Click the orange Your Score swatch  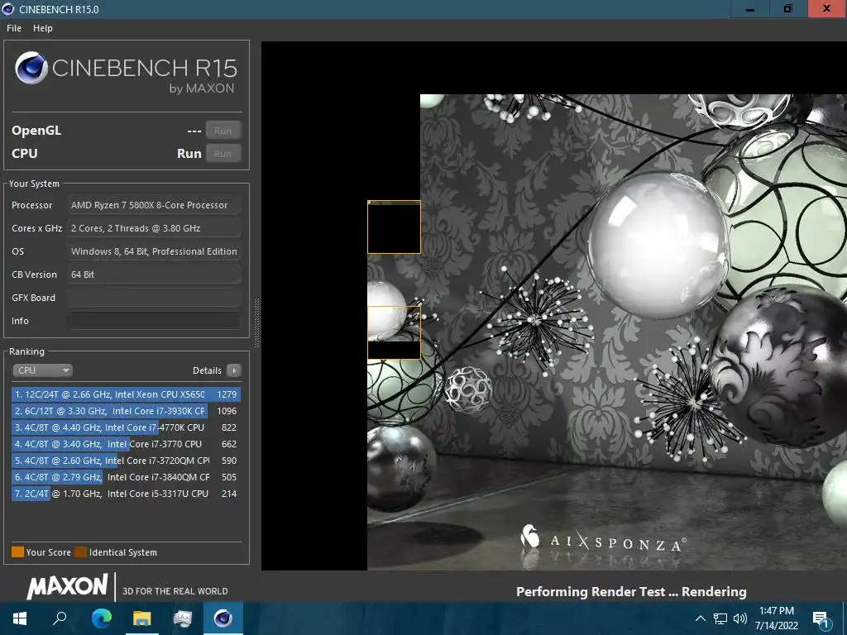(x=18, y=551)
